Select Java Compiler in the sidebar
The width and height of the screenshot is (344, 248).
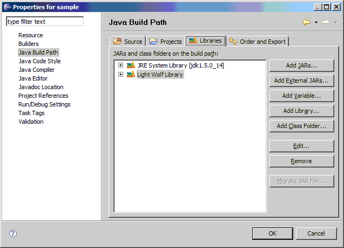[x=36, y=70]
